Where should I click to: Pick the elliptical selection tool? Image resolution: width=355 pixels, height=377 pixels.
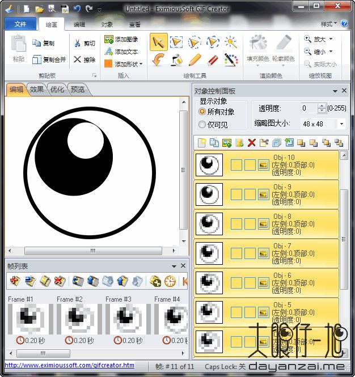tap(195, 42)
